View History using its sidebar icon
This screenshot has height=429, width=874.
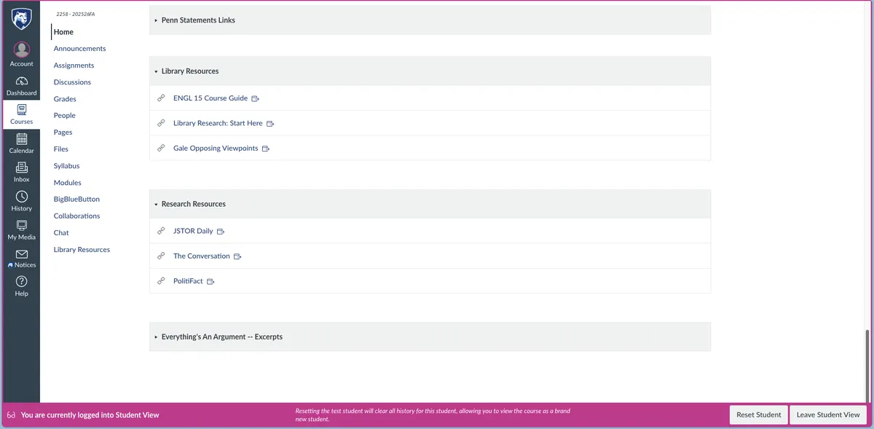[x=21, y=197]
